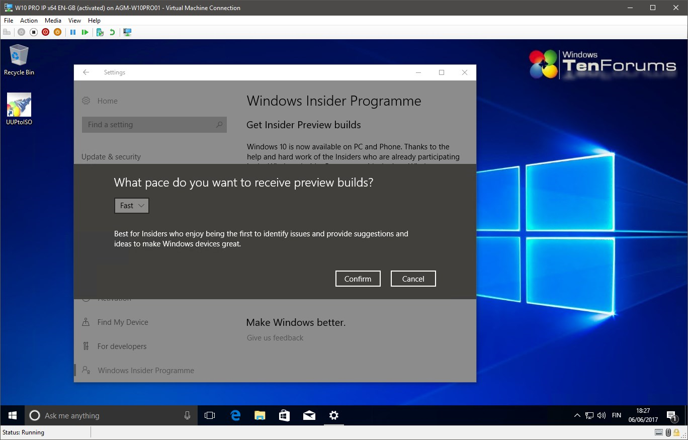Cancel the preview build pace dialog
The width and height of the screenshot is (688, 440).
pos(413,279)
